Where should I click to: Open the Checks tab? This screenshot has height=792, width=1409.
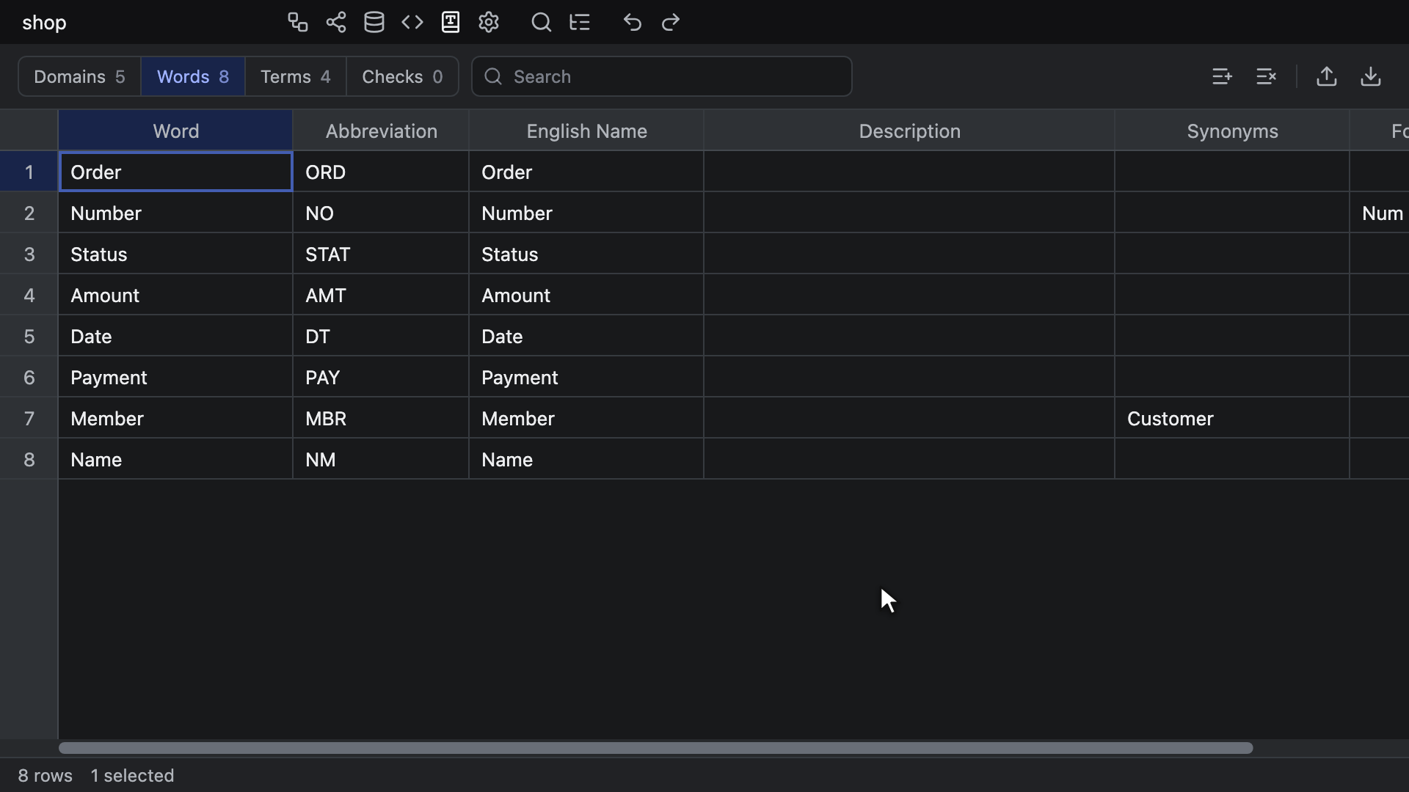[x=402, y=76]
